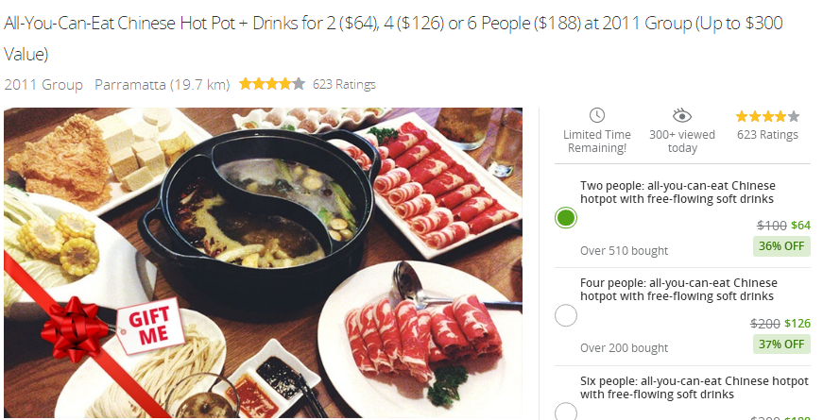This screenshot has height=420, width=823.
Task: Click the All-You-Can-Eat Chinese Hot Pot deal title
Action: point(393,39)
